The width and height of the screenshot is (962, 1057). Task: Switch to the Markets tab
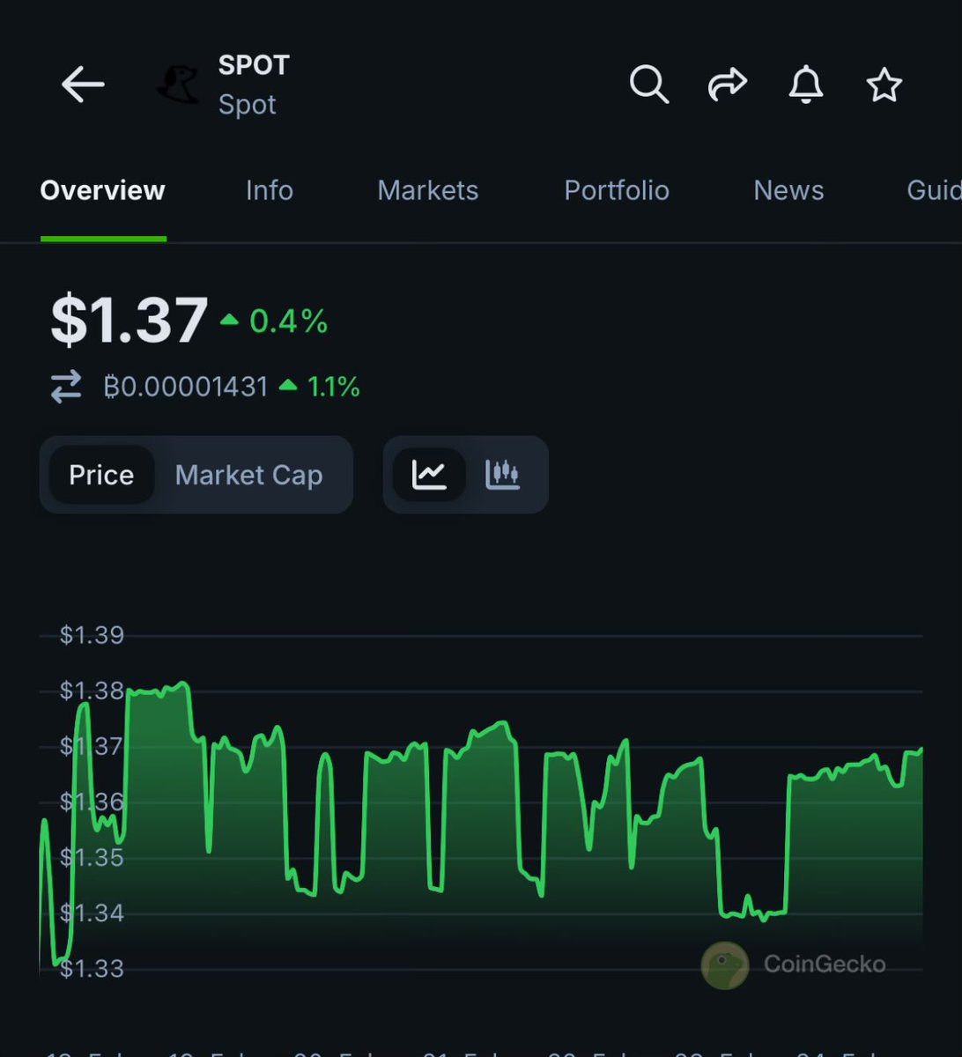(428, 191)
